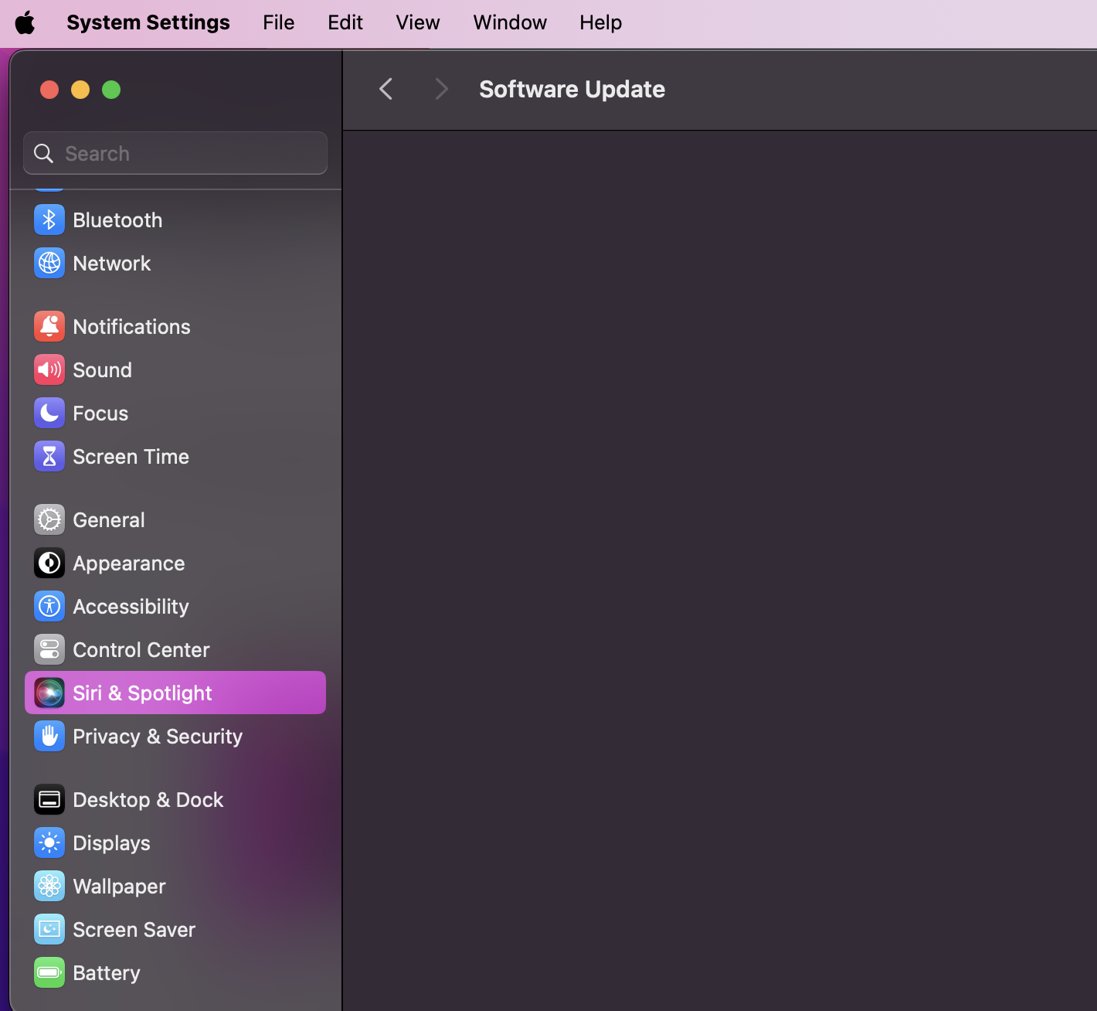
Task: Select the Privacy & Security hand icon
Action: point(49,737)
